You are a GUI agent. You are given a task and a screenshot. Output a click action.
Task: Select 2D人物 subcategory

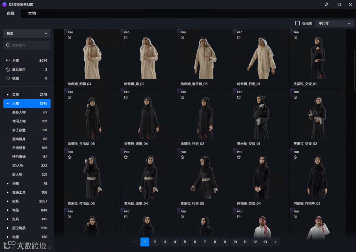pos(27,166)
